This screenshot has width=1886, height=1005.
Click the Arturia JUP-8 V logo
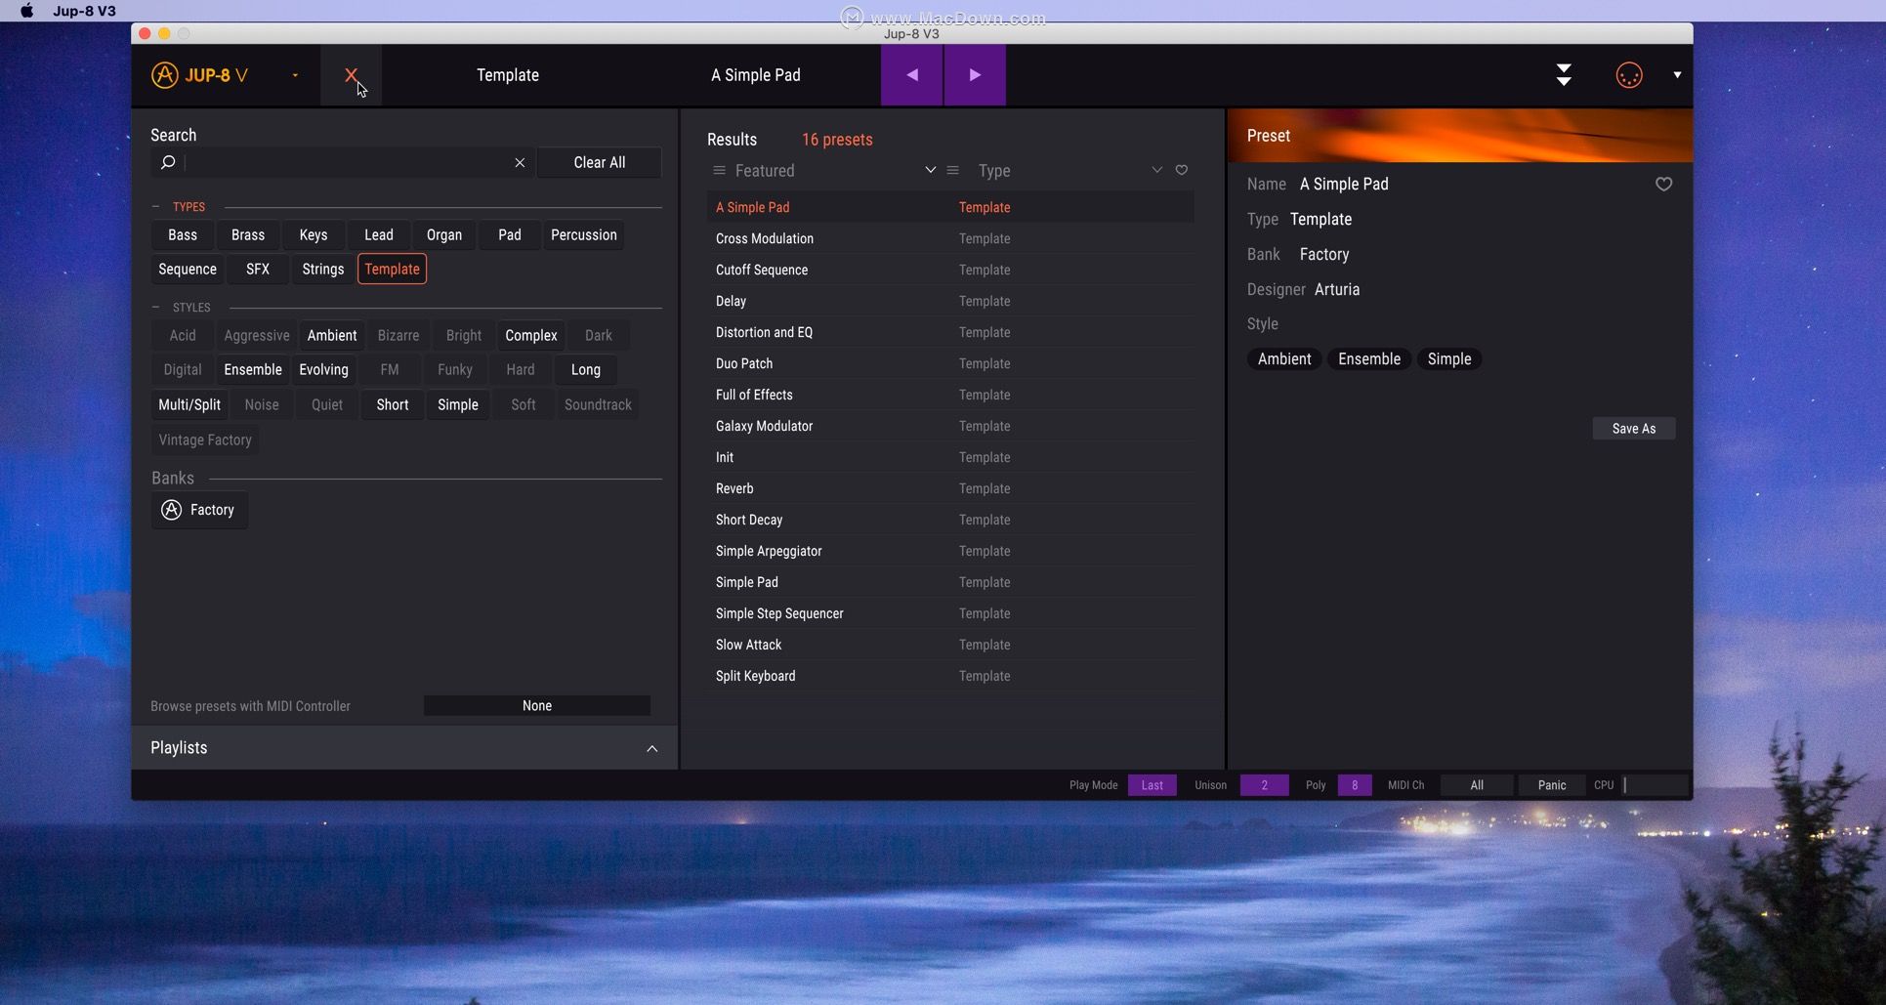199,75
